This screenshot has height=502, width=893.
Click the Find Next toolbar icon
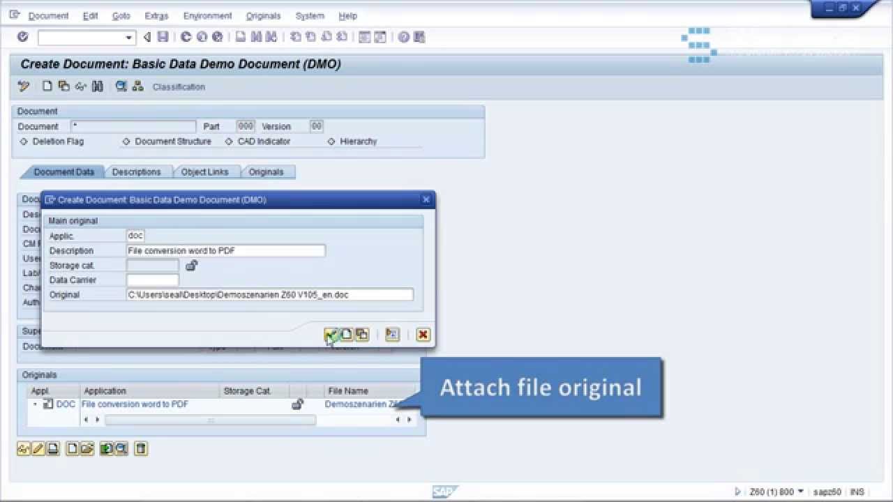pyautogui.click(x=271, y=37)
